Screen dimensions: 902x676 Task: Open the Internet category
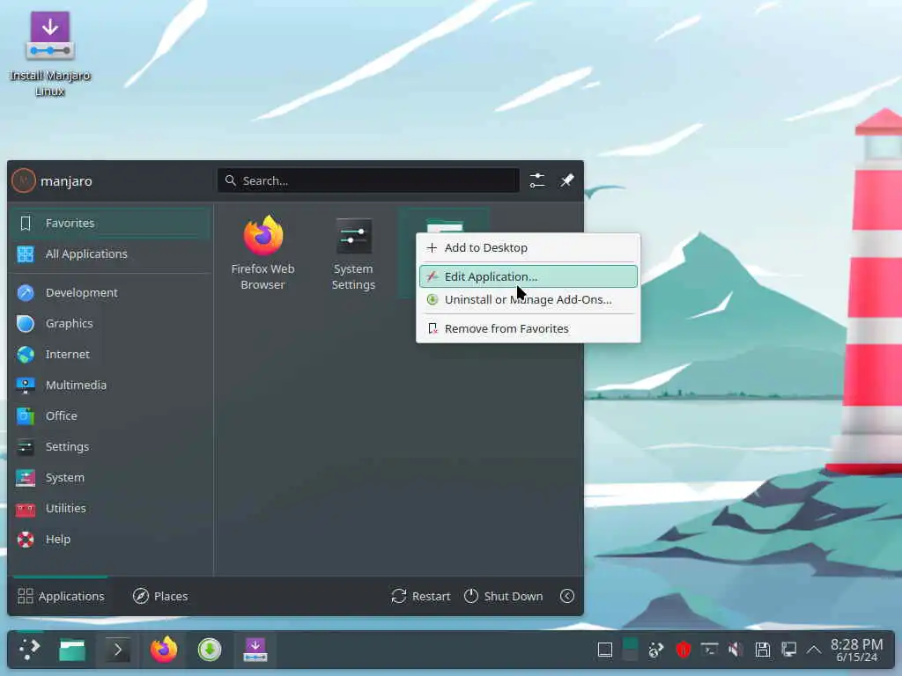tap(110, 354)
